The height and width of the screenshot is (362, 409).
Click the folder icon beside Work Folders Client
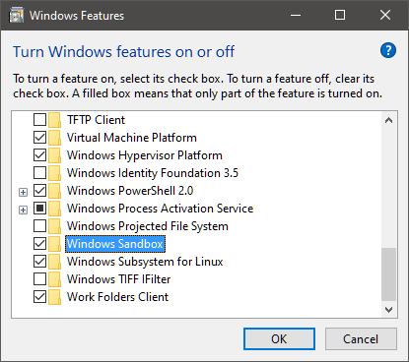click(54, 297)
